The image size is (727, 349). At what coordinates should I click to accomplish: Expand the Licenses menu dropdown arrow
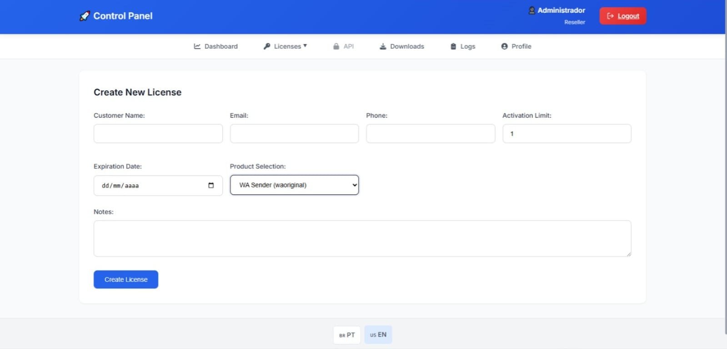pos(305,45)
